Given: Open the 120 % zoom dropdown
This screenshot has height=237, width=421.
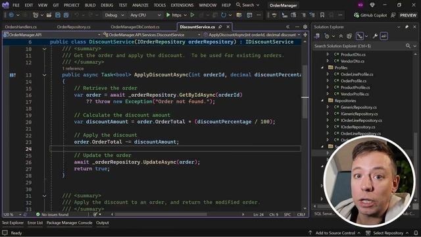Looking at the screenshot, I should tap(12, 215).
